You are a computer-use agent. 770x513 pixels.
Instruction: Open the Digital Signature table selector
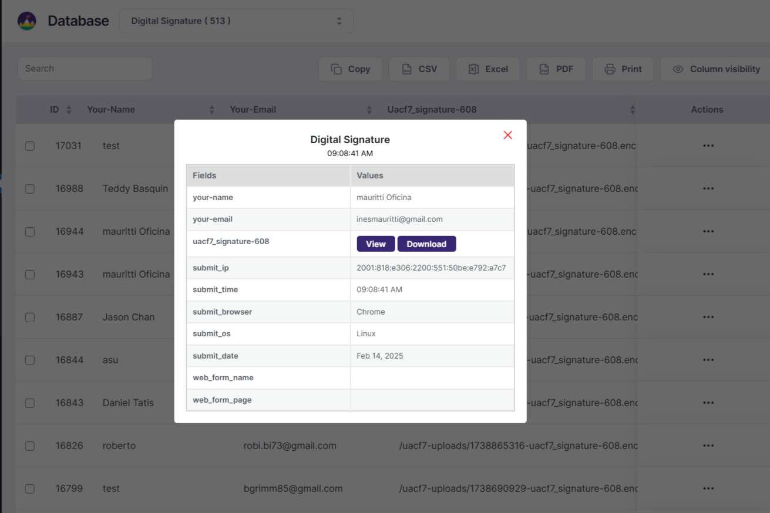(236, 21)
